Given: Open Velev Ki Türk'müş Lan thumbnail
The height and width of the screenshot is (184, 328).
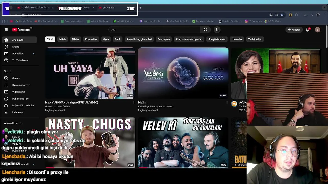Looking at the screenshot, I should (x=183, y=143).
